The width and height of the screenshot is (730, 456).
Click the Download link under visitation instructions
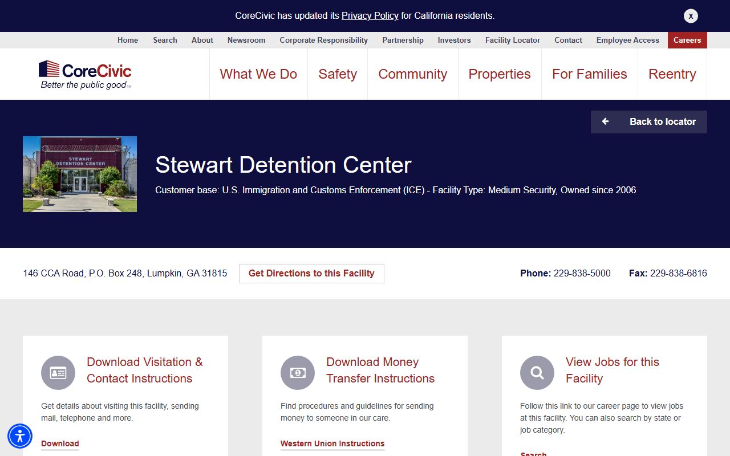pyautogui.click(x=60, y=443)
